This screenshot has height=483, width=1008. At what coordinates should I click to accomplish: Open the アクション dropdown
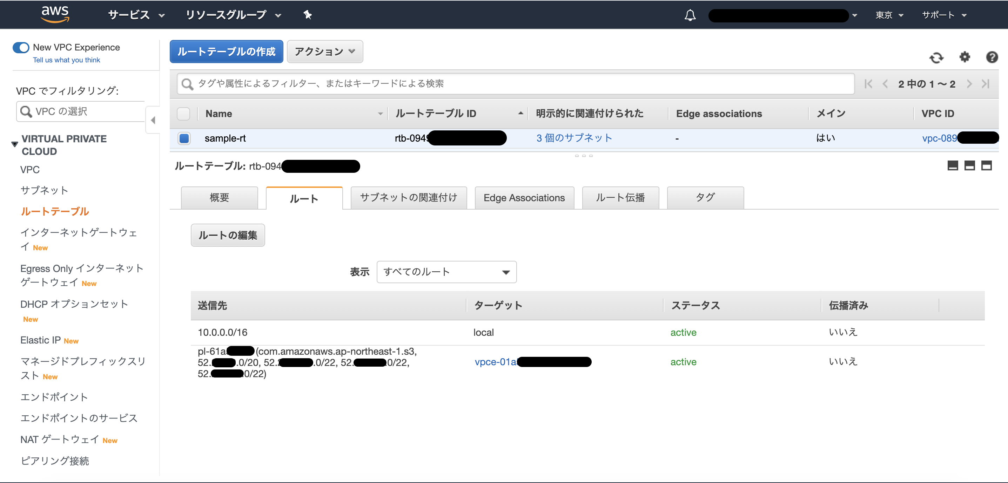[x=325, y=51]
